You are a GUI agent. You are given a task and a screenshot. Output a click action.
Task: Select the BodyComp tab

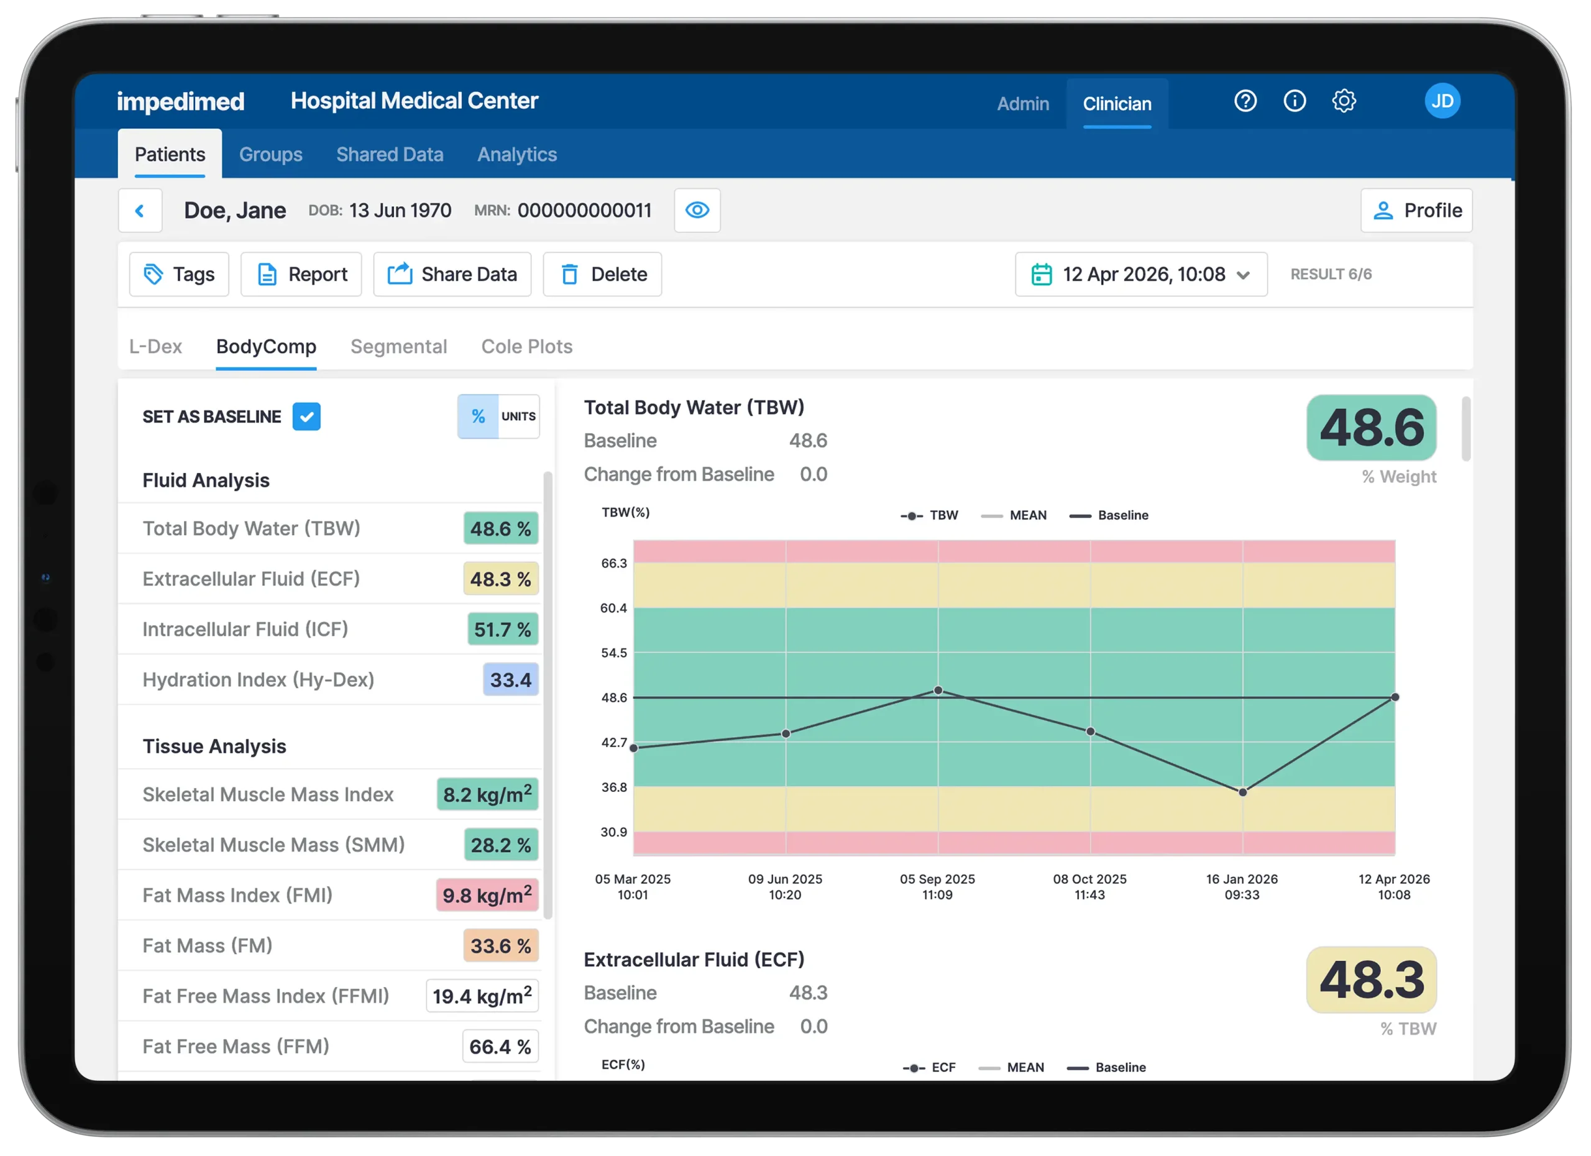coord(266,347)
